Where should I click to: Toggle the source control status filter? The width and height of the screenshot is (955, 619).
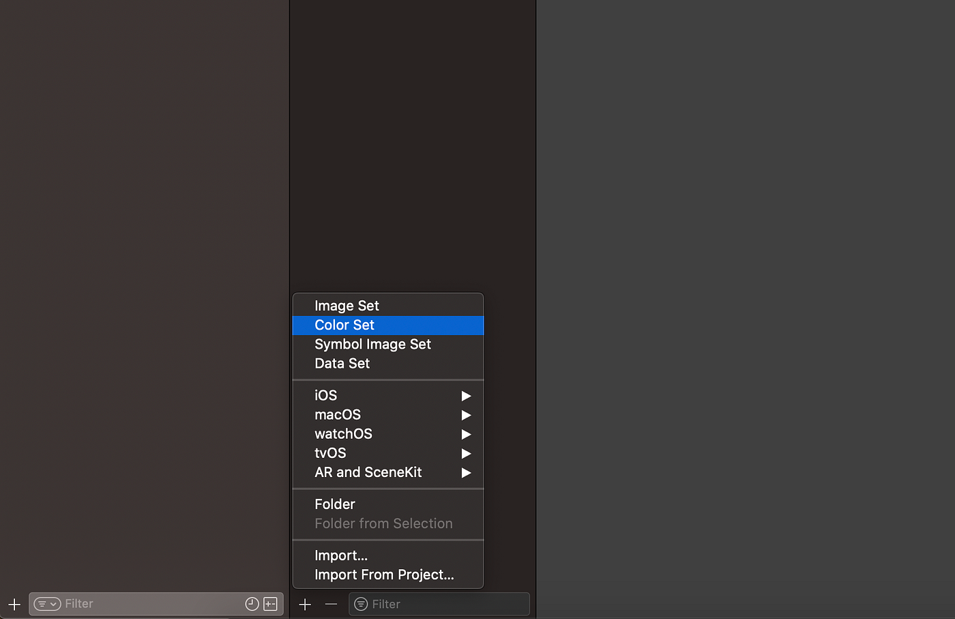[x=270, y=604]
